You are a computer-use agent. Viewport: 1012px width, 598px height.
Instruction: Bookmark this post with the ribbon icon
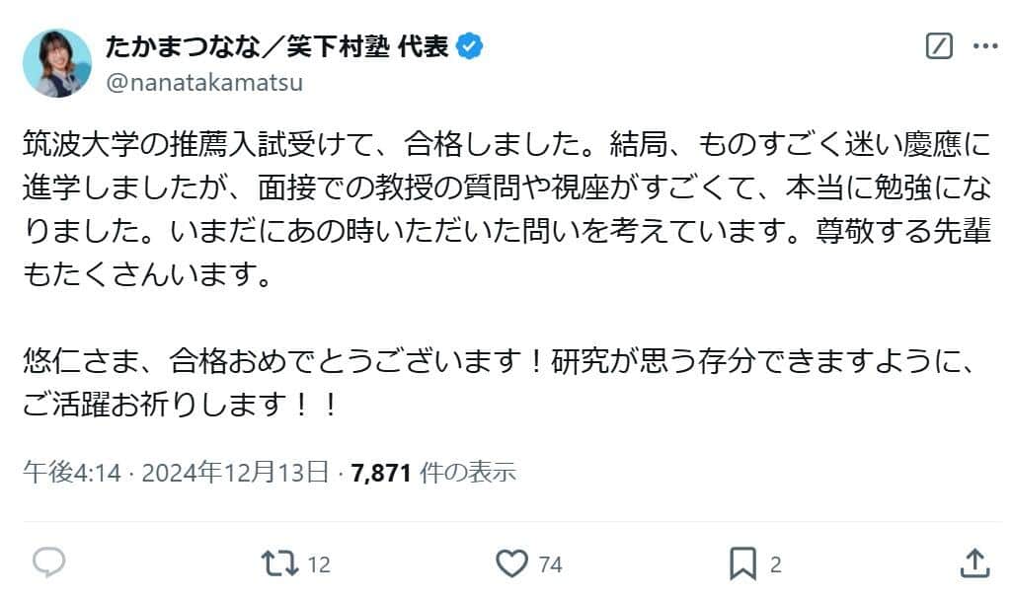pos(741,563)
